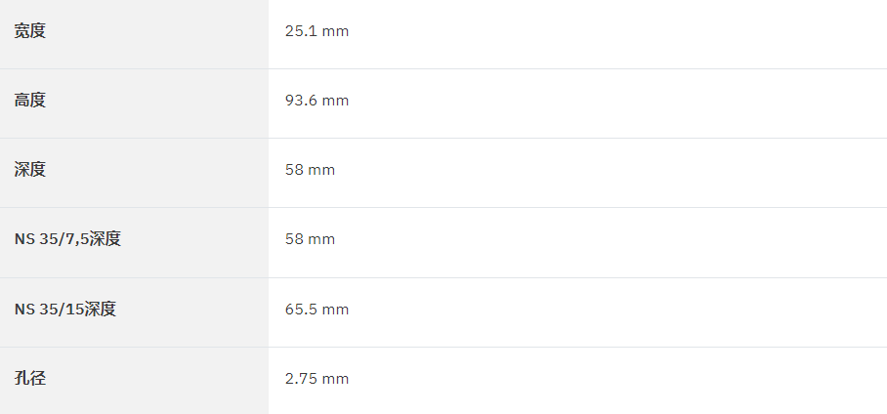Select the 2.75 mm 孔径 value

(x=317, y=379)
